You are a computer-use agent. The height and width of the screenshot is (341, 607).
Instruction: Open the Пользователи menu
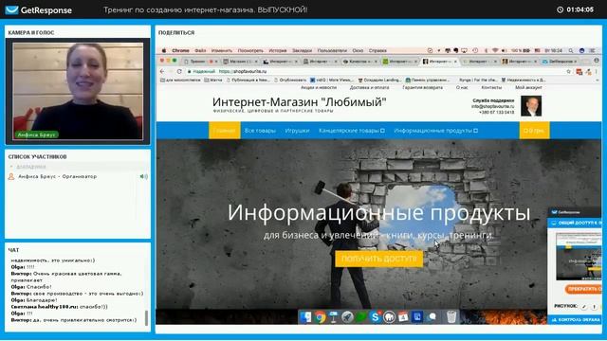(332, 50)
